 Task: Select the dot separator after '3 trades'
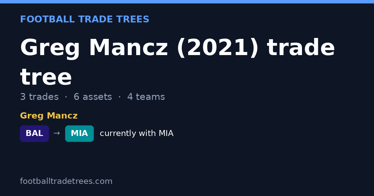(x=66, y=97)
